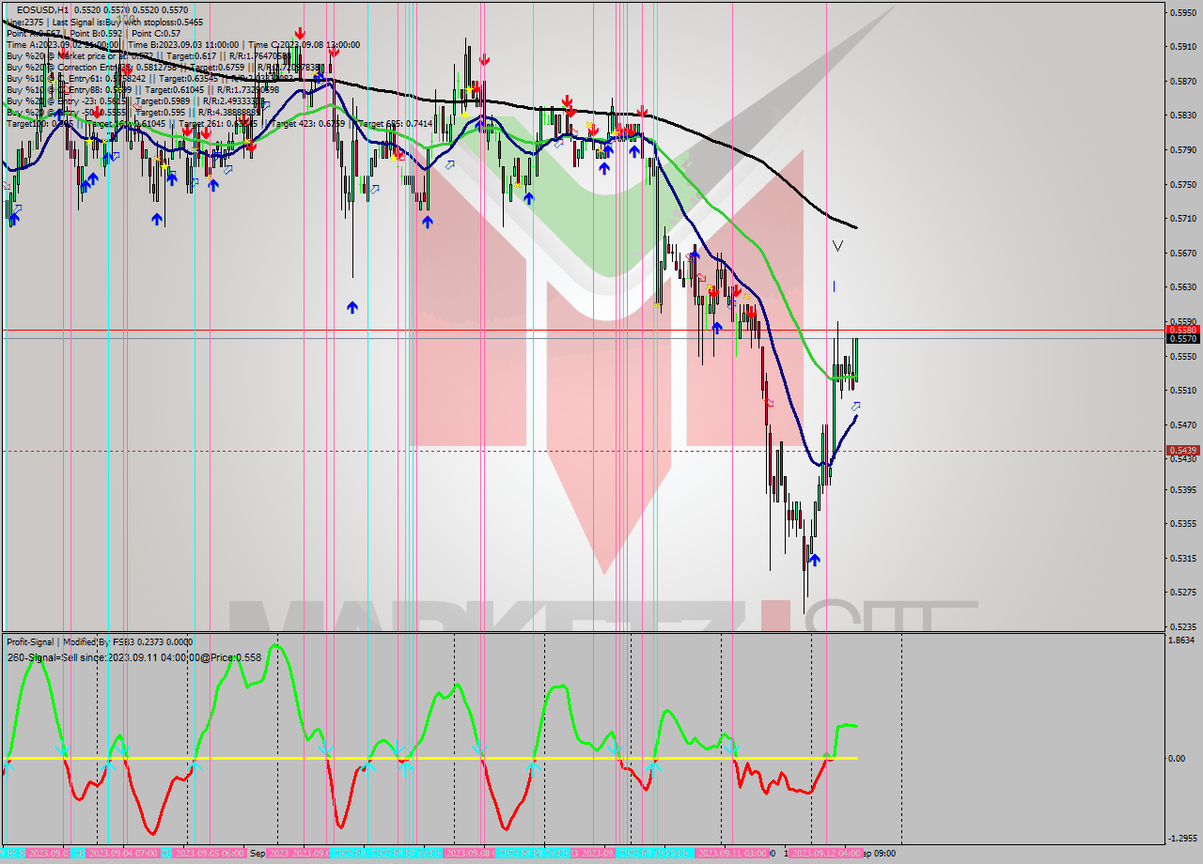Click the current price 0.5570 label
This screenshot has width=1203, height=864.
[1182, 338]
